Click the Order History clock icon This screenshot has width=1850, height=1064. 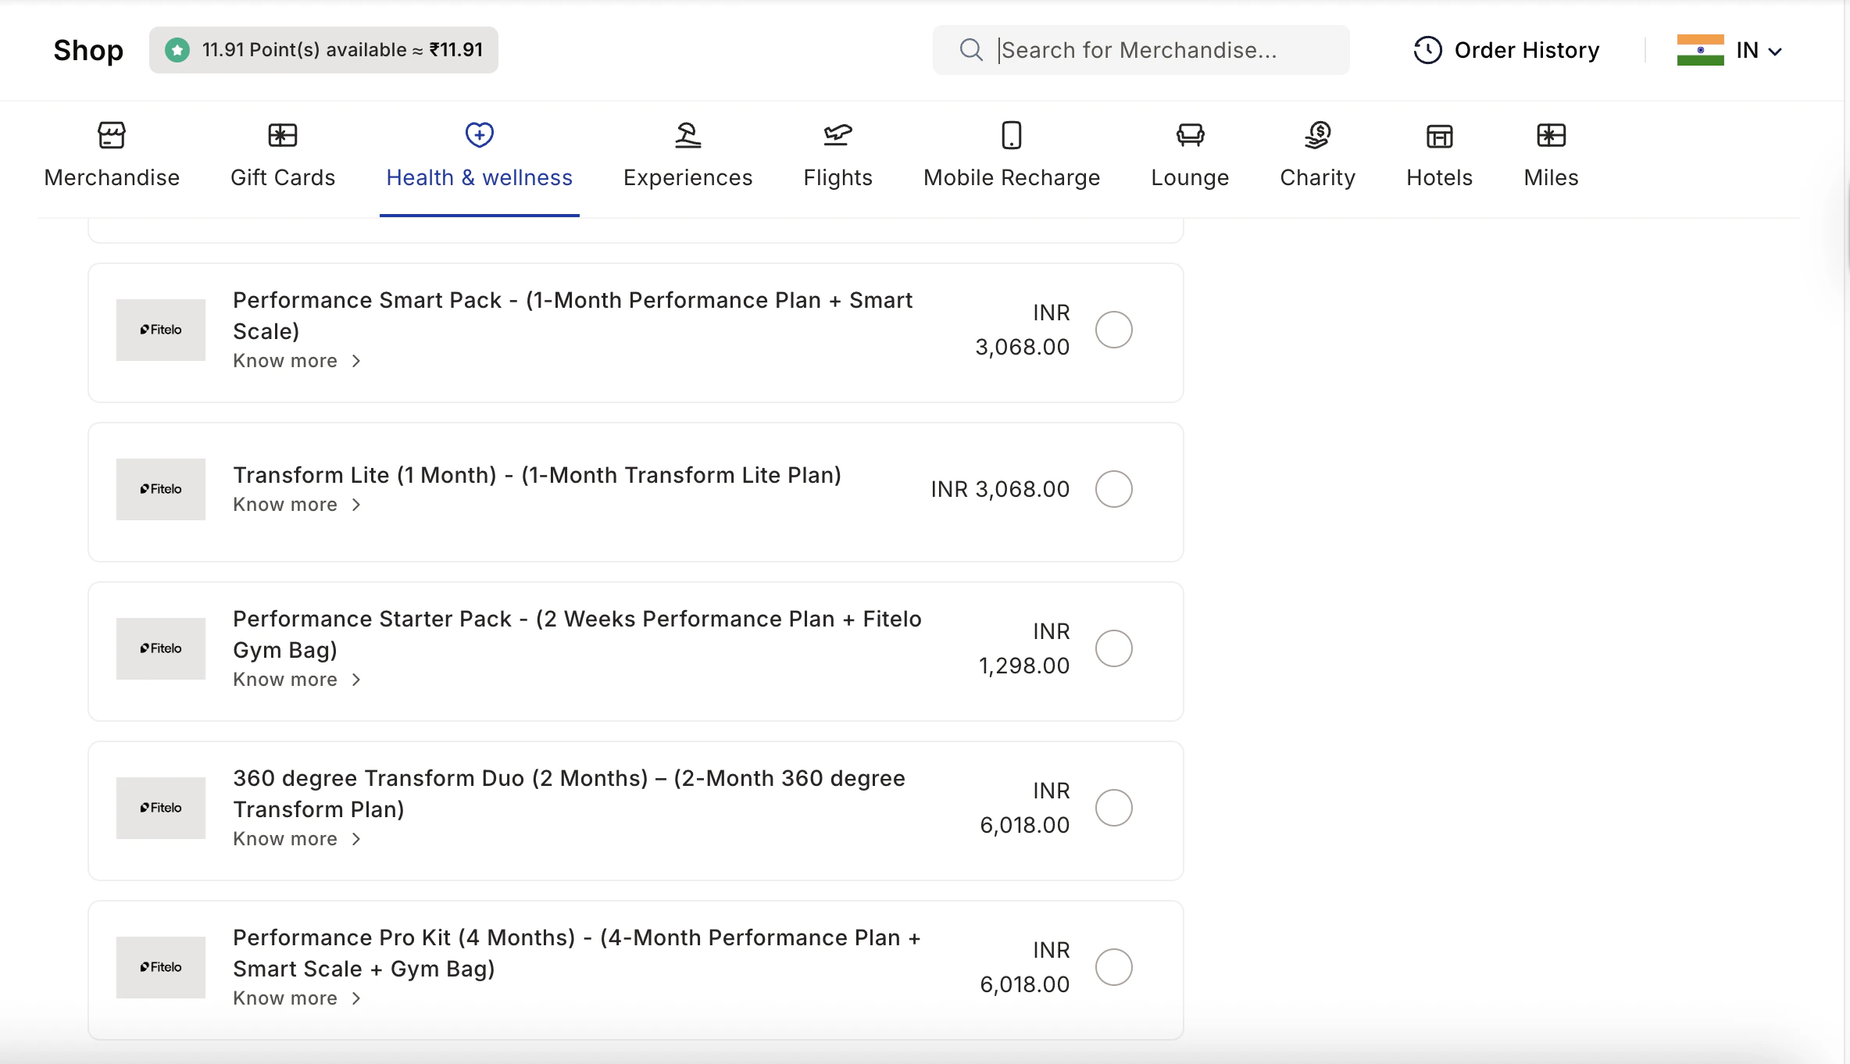tap(1428, 50)
